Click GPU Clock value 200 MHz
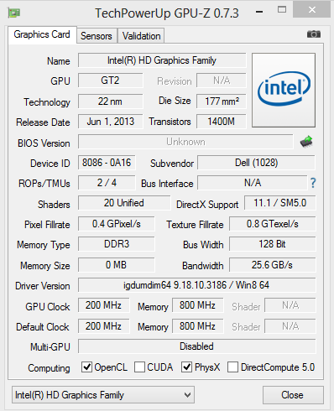334x411 pixels. click(x=103, y=305)
